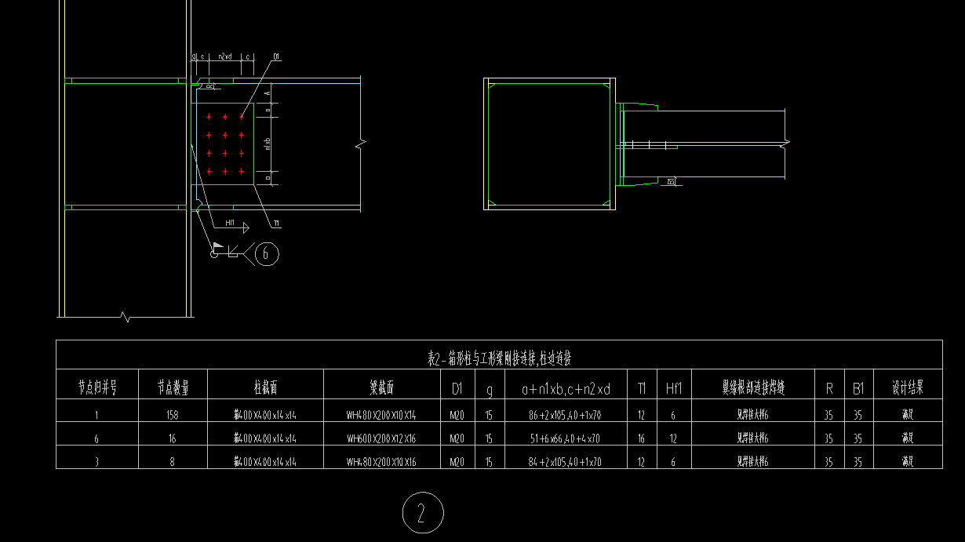Select the break line symbol at column bottom
The height and width of the screenshot is (542, 965).
point(126,316)
